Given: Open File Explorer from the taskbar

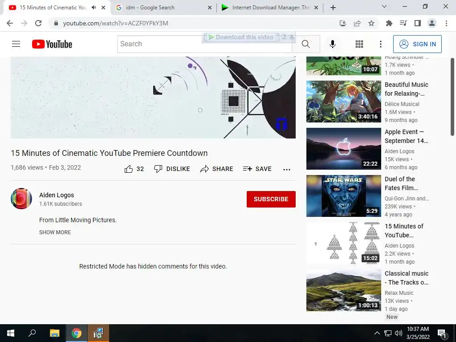Looking at the screenshot, I should pyautogui.click(x=54, y=333).
